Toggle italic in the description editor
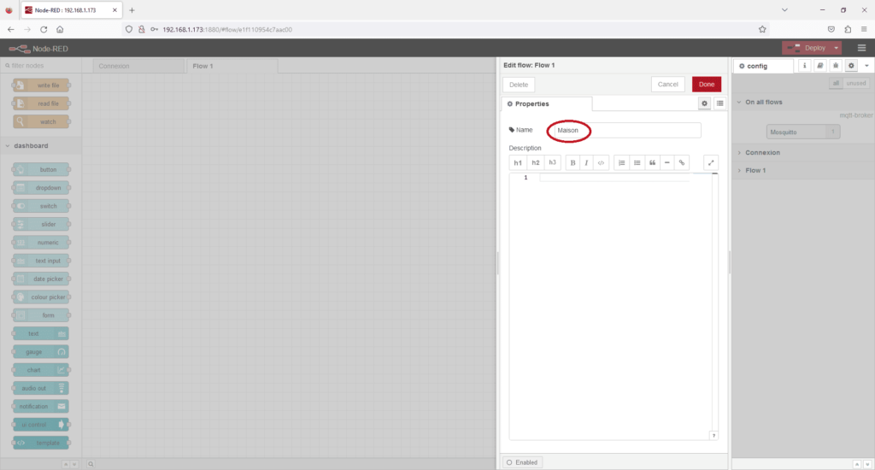875x470 pixels. pyautogui.click(x=586, y=162)
